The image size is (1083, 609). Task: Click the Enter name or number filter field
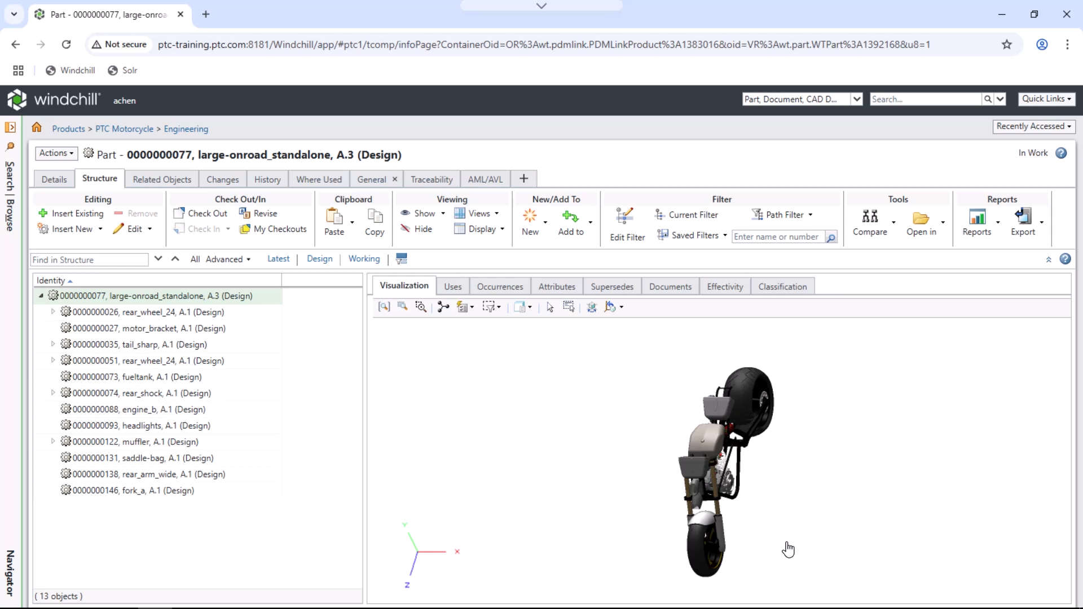pos(778,237)
